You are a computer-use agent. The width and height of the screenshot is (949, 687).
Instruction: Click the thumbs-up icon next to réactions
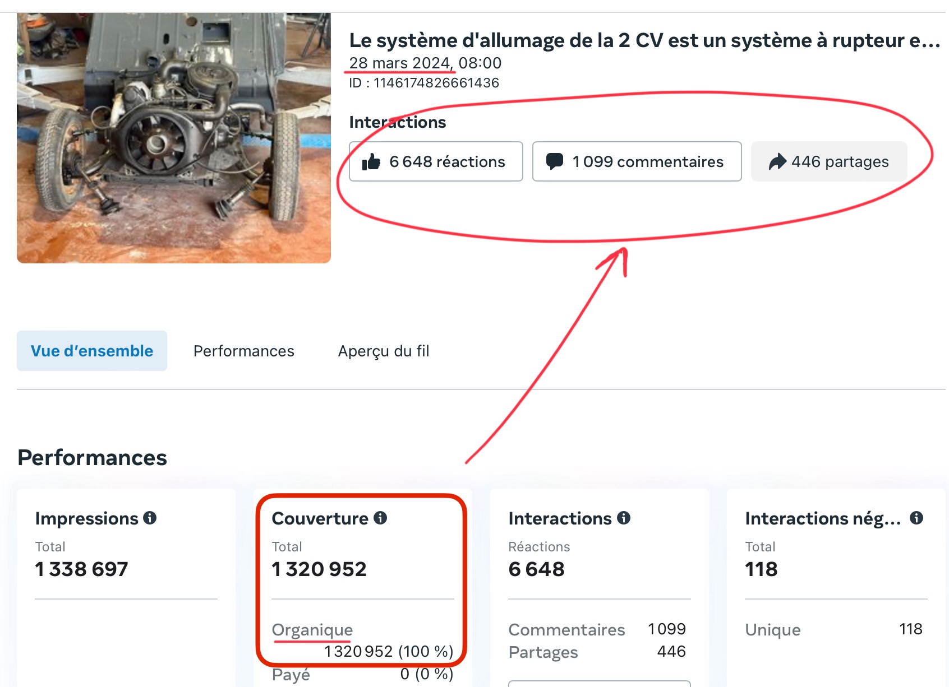371,162
